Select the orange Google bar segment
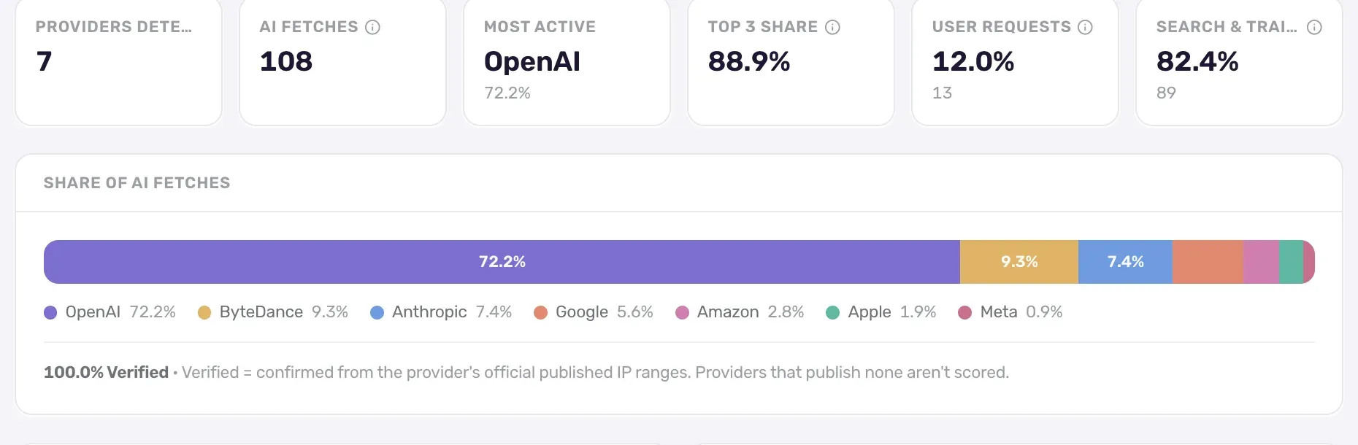Image resolution: width=1358 pixels, height=445 pixels. [x=1208, y=262]
